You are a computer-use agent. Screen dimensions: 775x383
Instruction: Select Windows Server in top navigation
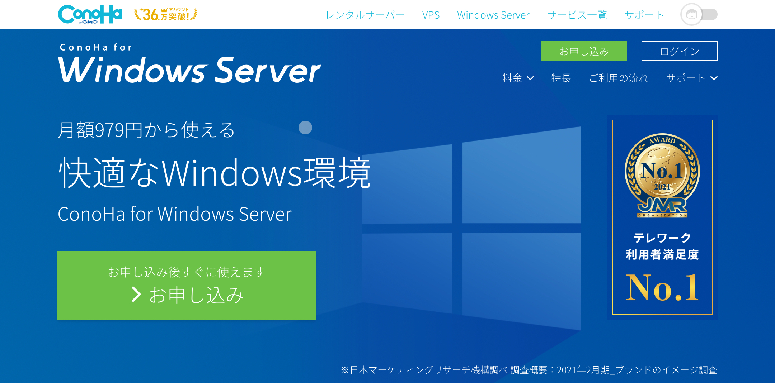pyautogui.click(x=493, y=15)
